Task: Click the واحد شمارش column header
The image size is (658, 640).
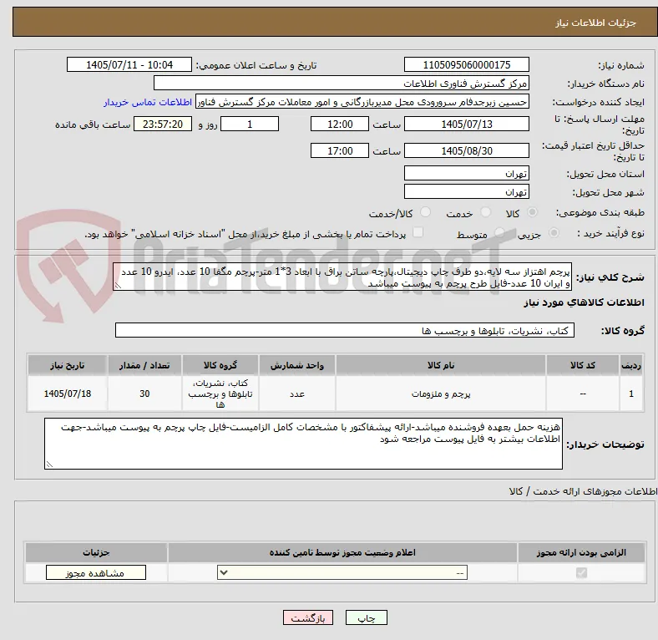Action: point(297,365)
